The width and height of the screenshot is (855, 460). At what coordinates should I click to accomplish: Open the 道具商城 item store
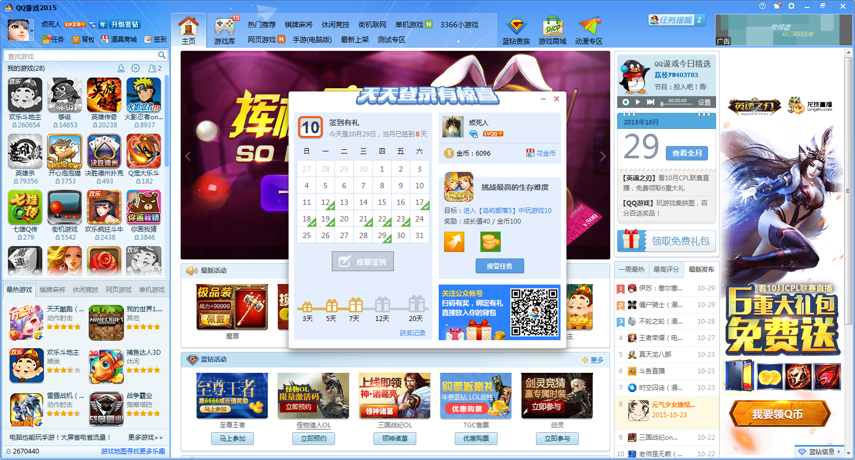coord(119,39)
